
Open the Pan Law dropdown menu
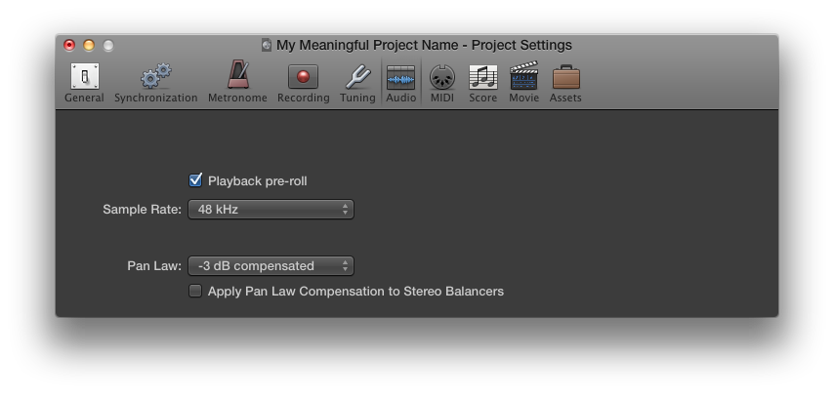point(271,265)
